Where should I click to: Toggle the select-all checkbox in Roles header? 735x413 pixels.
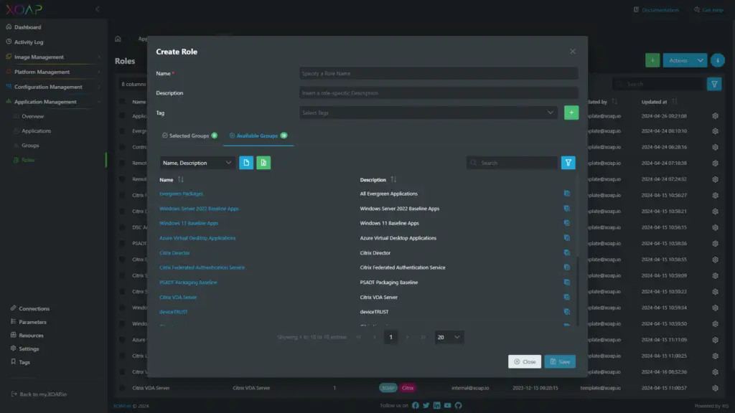point(122,102)
